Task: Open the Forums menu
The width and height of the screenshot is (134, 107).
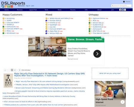Action: pos(73,10)
